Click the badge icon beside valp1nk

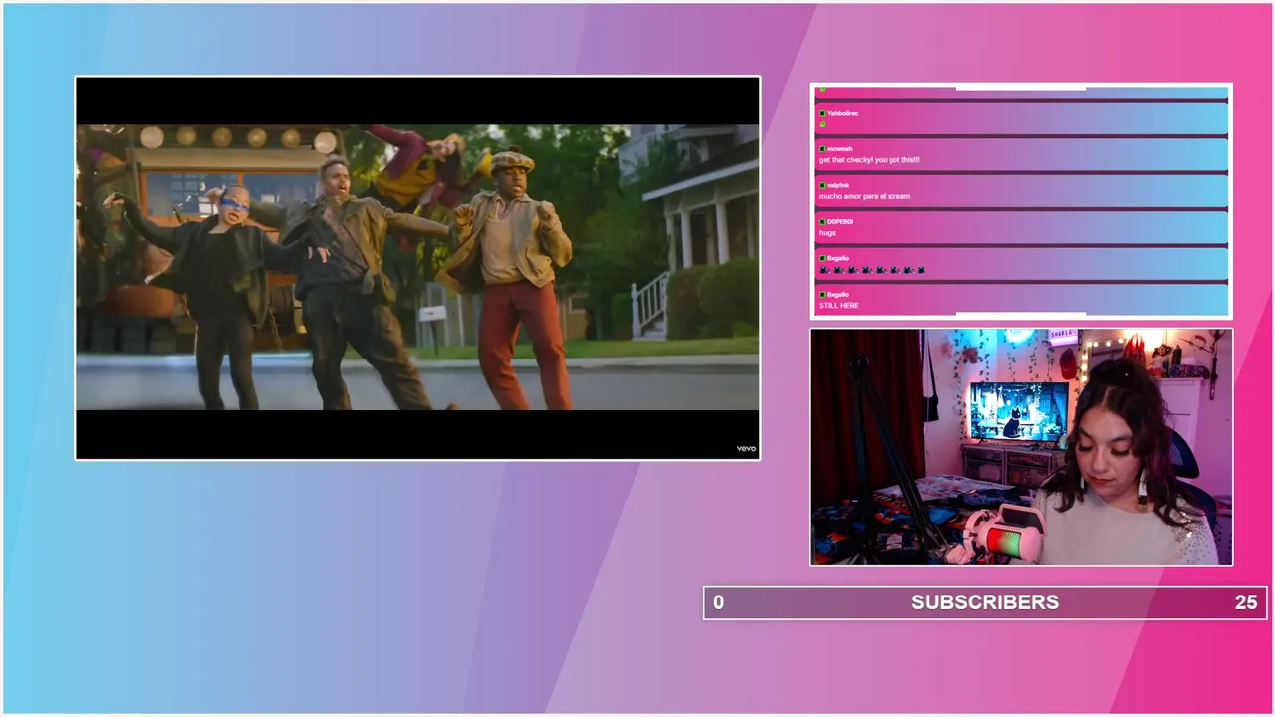(822, 186)
